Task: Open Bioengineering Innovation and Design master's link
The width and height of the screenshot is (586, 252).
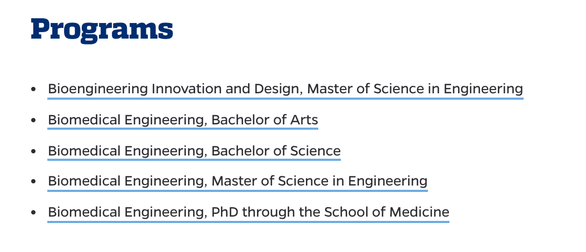Action: pyautogui.click(x=285, y=89)
